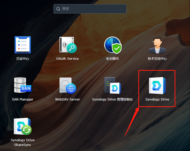Select the WebDAV Server text label
This screenshot has height=151, width=190.
67,100
